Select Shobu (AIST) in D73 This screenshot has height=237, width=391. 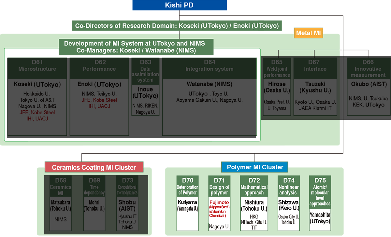(127, 205)
